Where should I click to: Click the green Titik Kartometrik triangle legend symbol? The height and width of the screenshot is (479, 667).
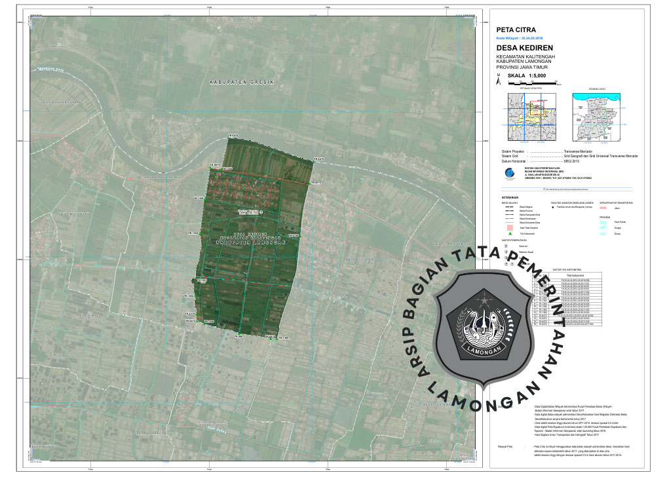point(509,233)
